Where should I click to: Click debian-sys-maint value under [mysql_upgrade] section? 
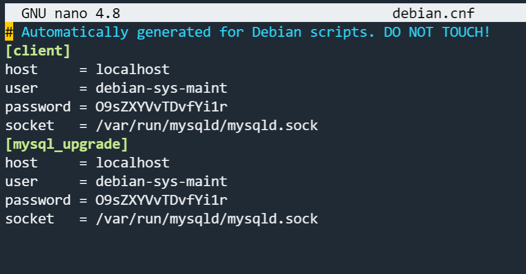[x=161, y=182]
